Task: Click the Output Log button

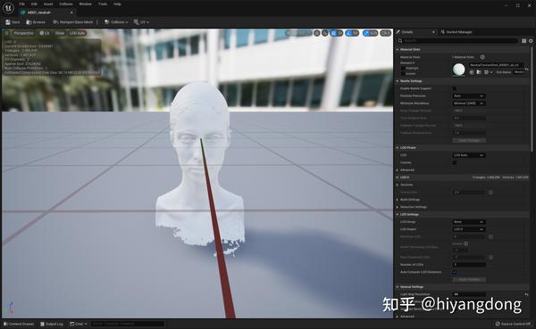Action: (x=52, y=324)
